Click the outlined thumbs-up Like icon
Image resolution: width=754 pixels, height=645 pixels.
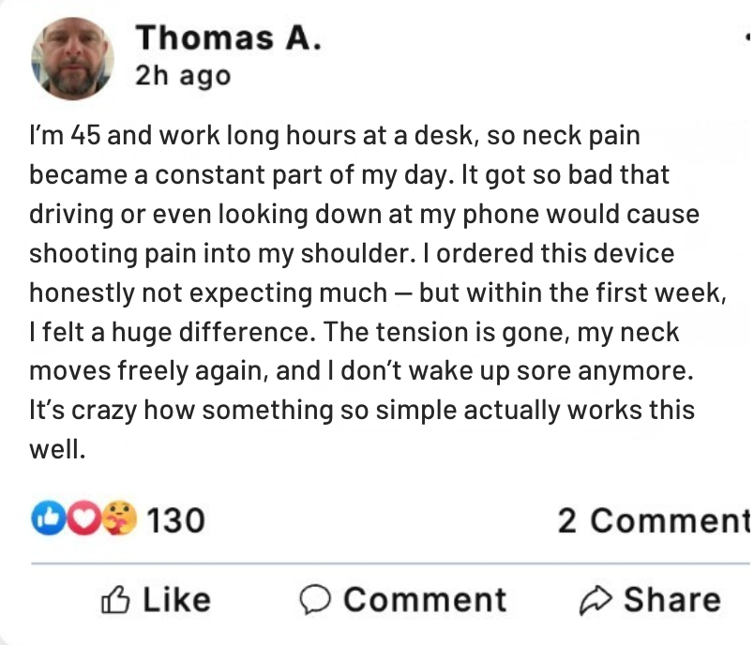[114, 600]
